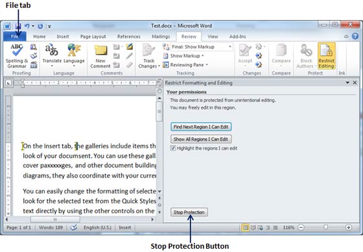Viewport: 363px width, 252px height.
Task: Open the Research tool in Proofing
Action: coord(33,47)
